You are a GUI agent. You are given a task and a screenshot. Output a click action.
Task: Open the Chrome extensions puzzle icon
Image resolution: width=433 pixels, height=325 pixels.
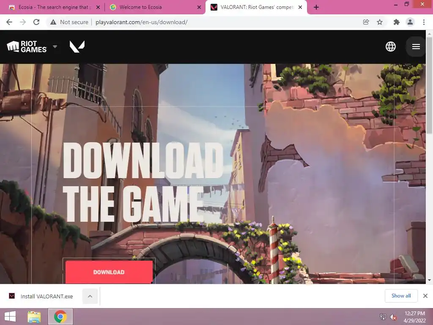396,22
